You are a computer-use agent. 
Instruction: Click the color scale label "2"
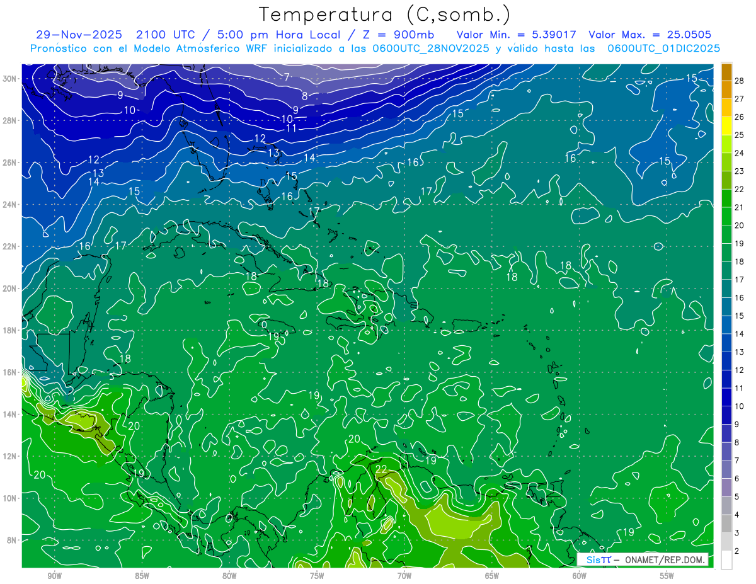click(737, 551)
